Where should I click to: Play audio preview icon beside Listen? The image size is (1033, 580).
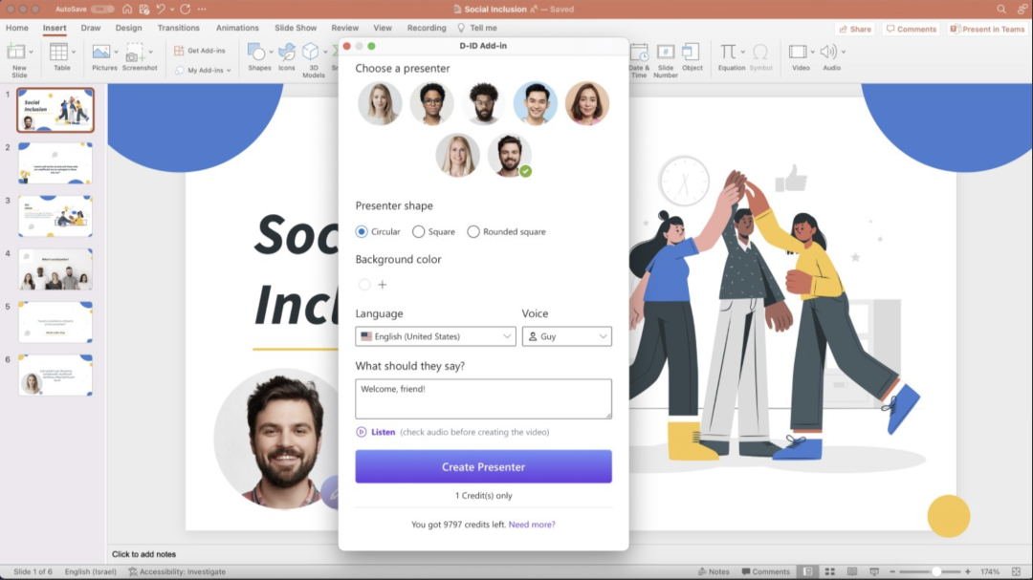tap(361, 432)
